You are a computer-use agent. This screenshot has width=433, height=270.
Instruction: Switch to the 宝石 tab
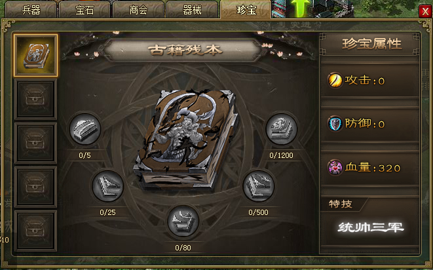85,10
